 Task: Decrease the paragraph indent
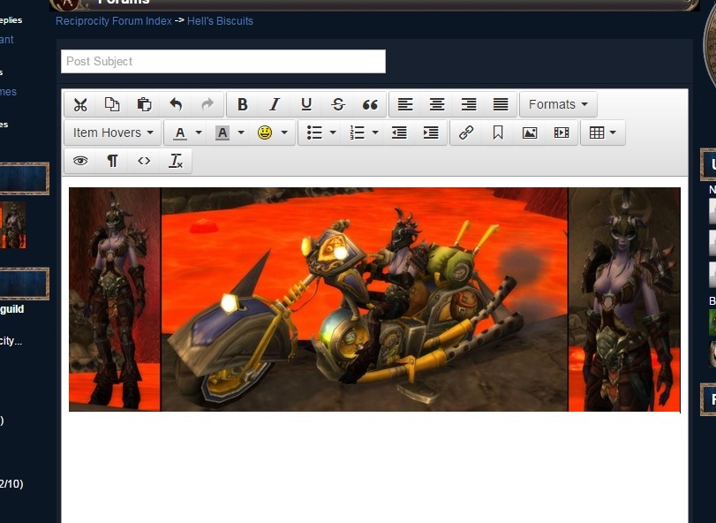[399, 133]
